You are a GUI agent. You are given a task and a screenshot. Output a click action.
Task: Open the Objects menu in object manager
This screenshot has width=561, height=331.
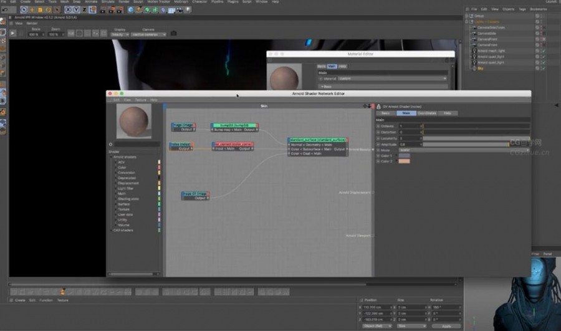[x=508, y=9]
